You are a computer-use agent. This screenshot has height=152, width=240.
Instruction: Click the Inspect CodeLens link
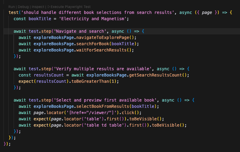39,7
